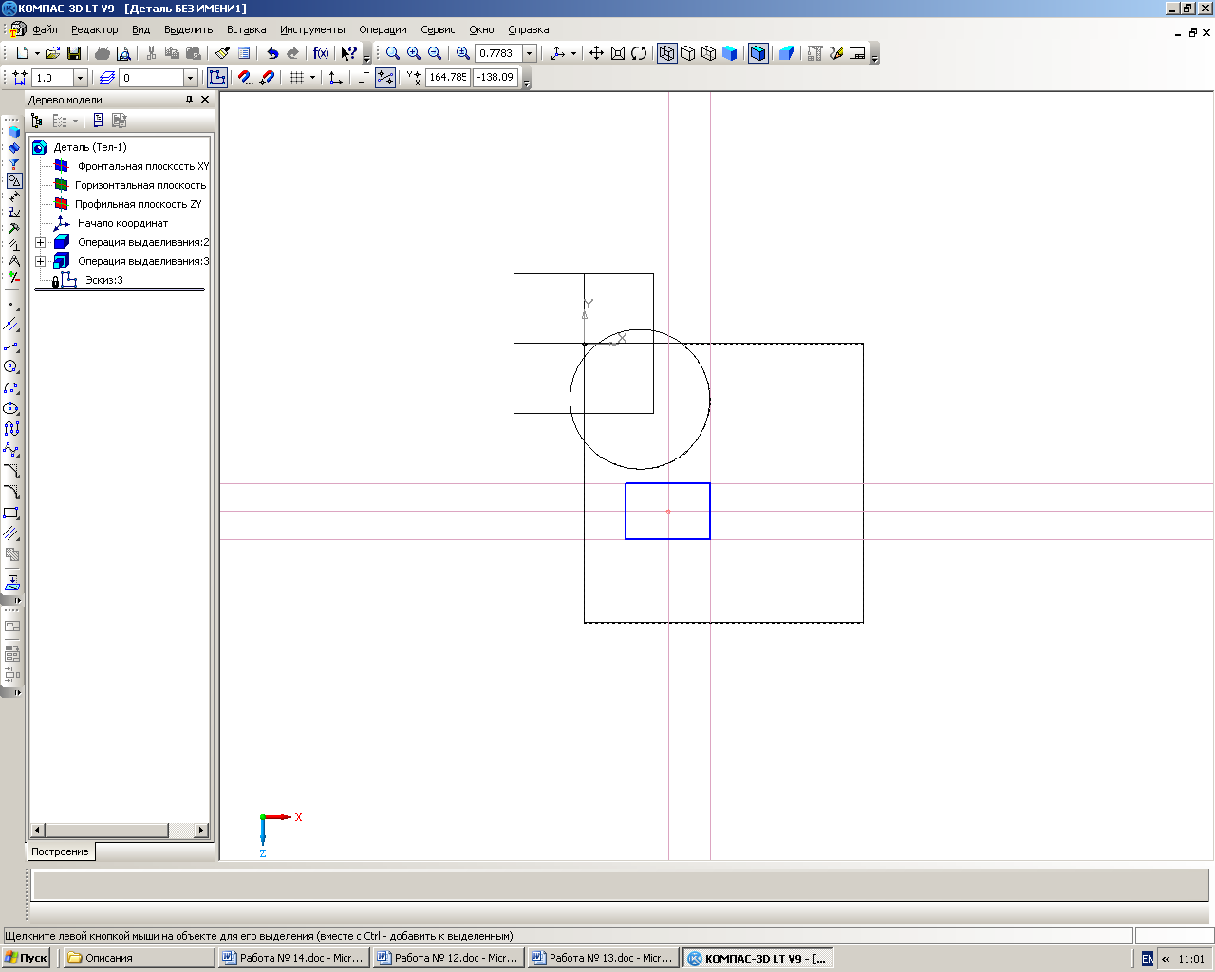1215x972 pixels.
Task: Select Фронтальная плоскость XY tree item
Action: coord(143,166)
